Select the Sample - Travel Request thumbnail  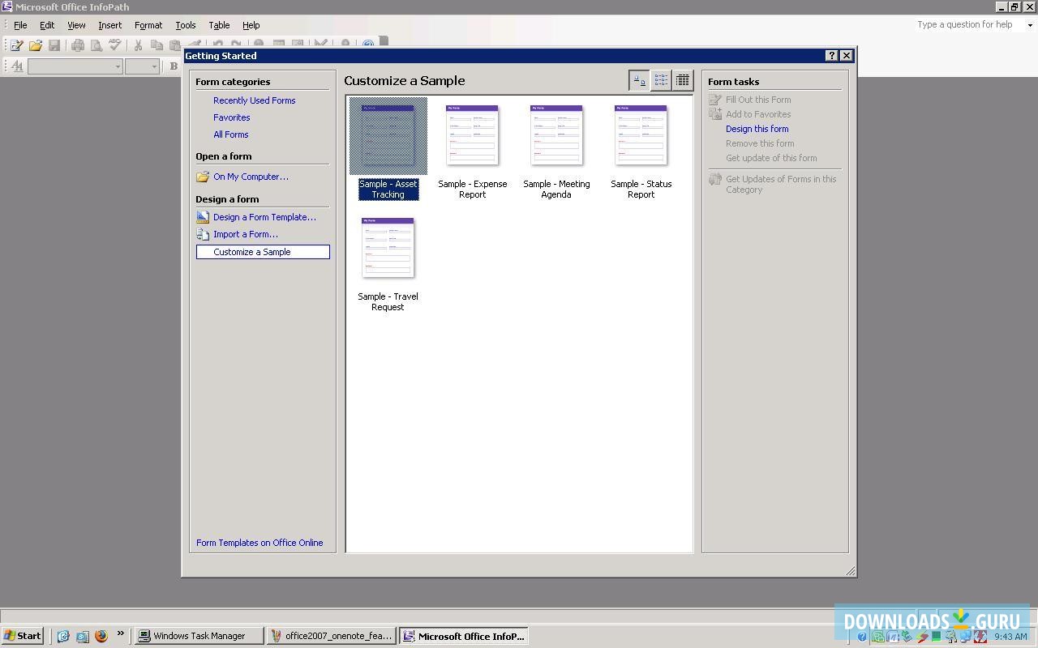[388, 249]
